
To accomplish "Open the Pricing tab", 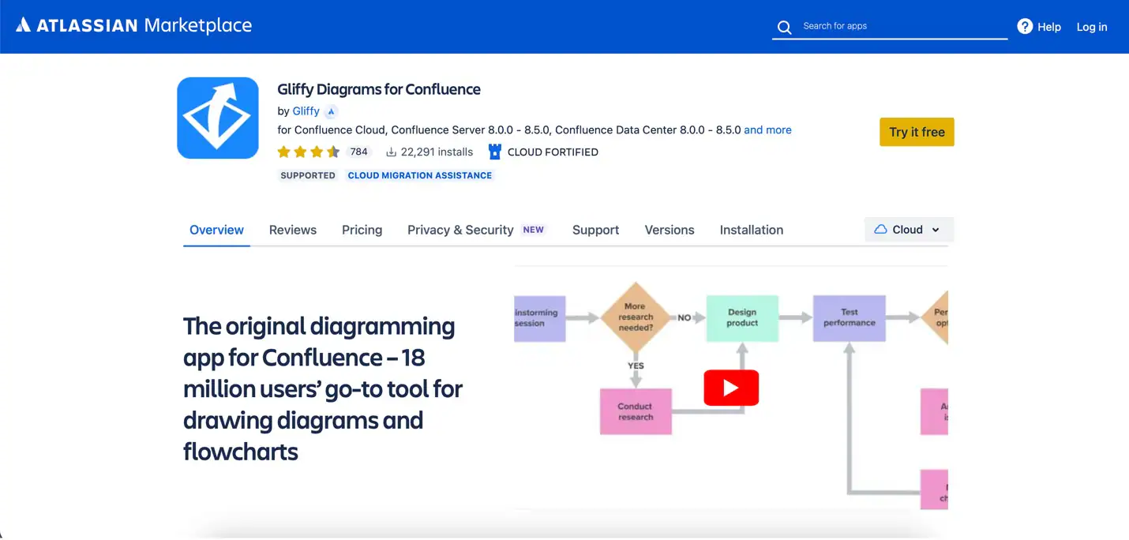I will click(362, 230).
